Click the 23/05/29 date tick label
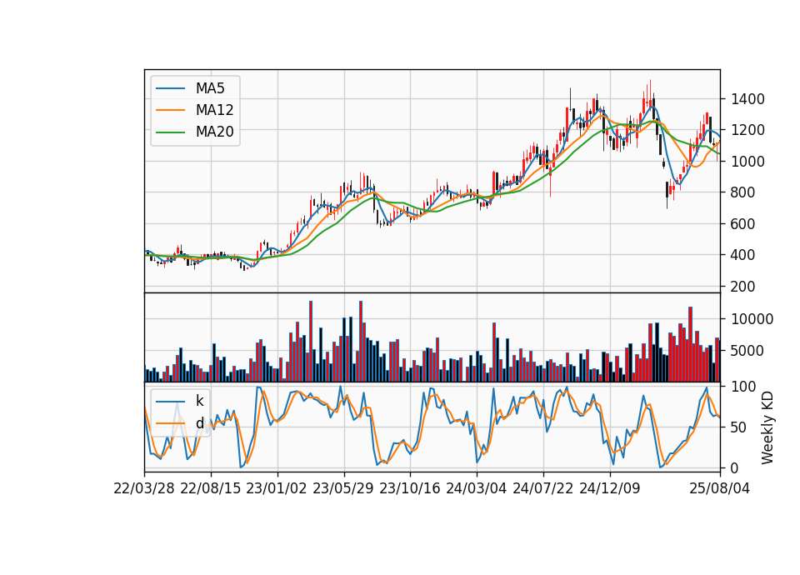Image resolution: width=800 pixels, height=575 pixels. [x=342, y=488]
